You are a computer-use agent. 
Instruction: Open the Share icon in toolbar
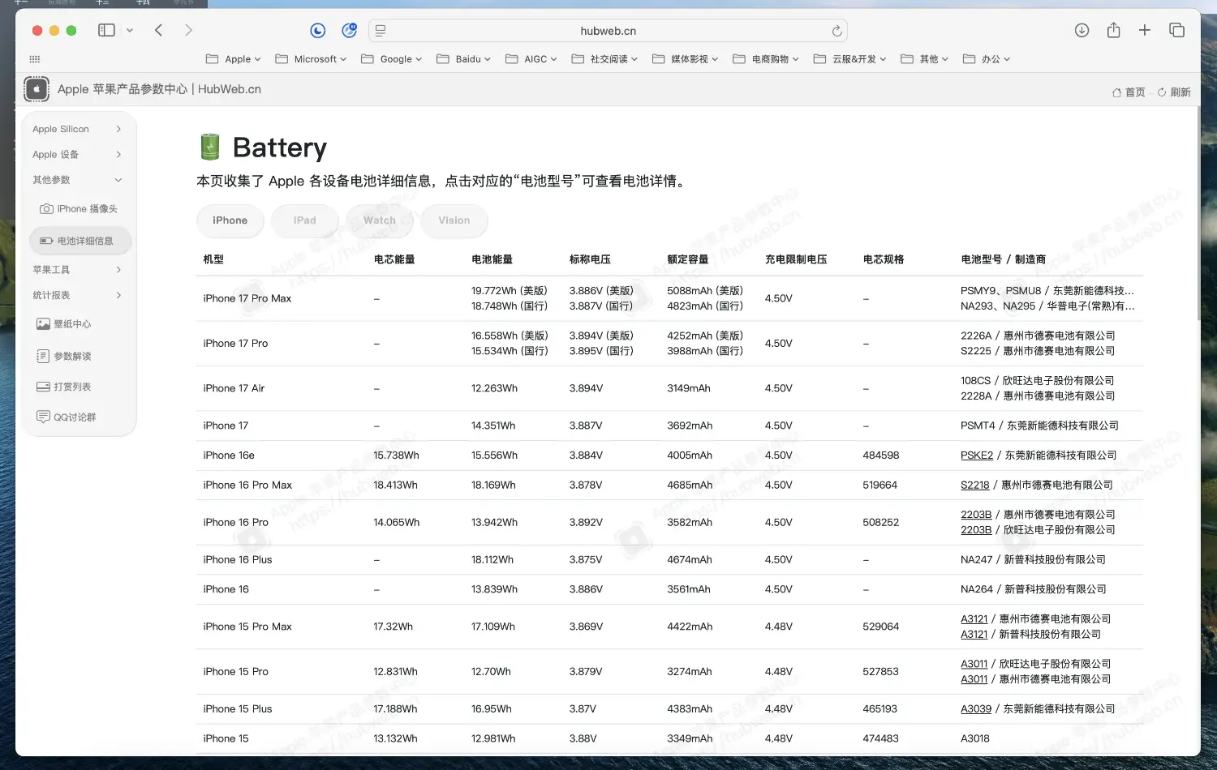tap(1113, 30)
